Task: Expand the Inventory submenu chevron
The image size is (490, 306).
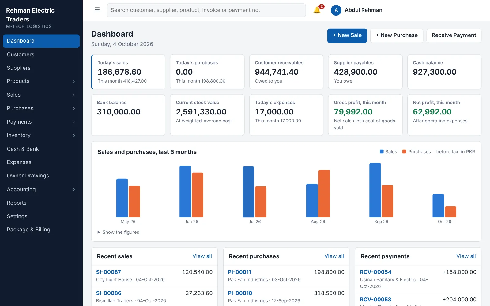Action: coord(74,135)
